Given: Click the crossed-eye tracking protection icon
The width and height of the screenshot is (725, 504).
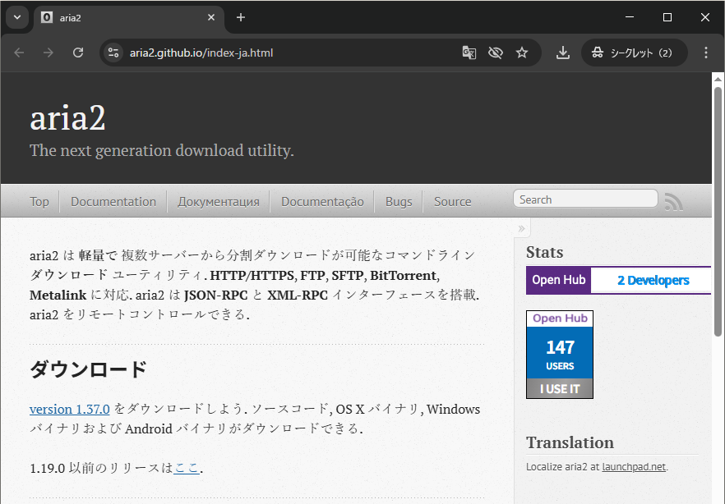Looking at the screenshot, I should [495, 53].
